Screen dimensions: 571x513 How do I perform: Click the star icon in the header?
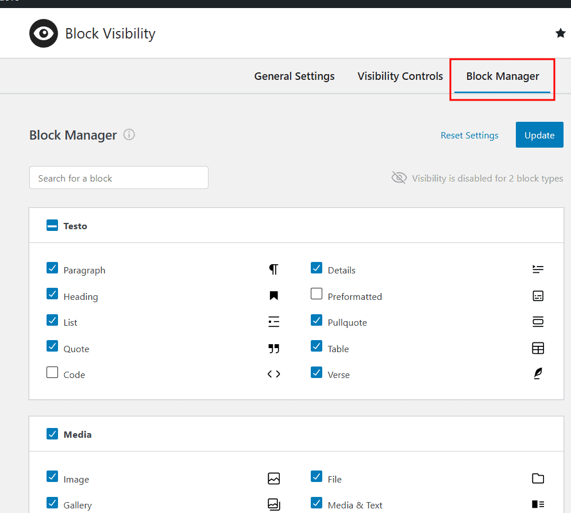point(561,33)
